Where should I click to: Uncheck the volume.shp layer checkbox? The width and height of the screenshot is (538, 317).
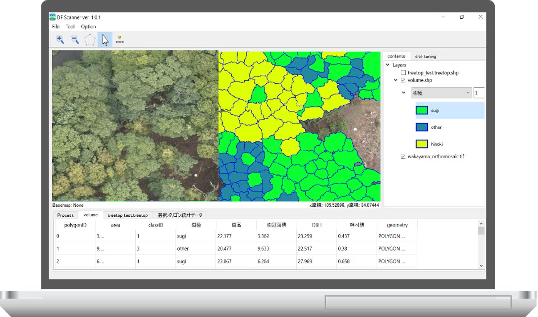pos(403,80)
